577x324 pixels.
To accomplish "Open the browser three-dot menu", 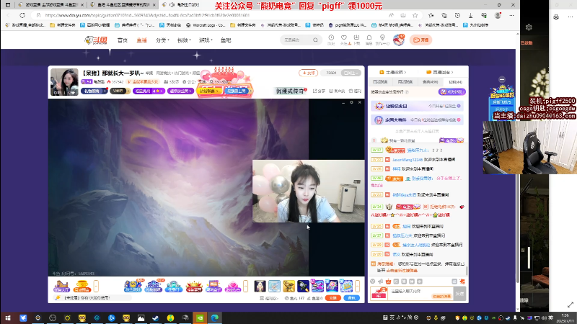I will coord(511,15).
